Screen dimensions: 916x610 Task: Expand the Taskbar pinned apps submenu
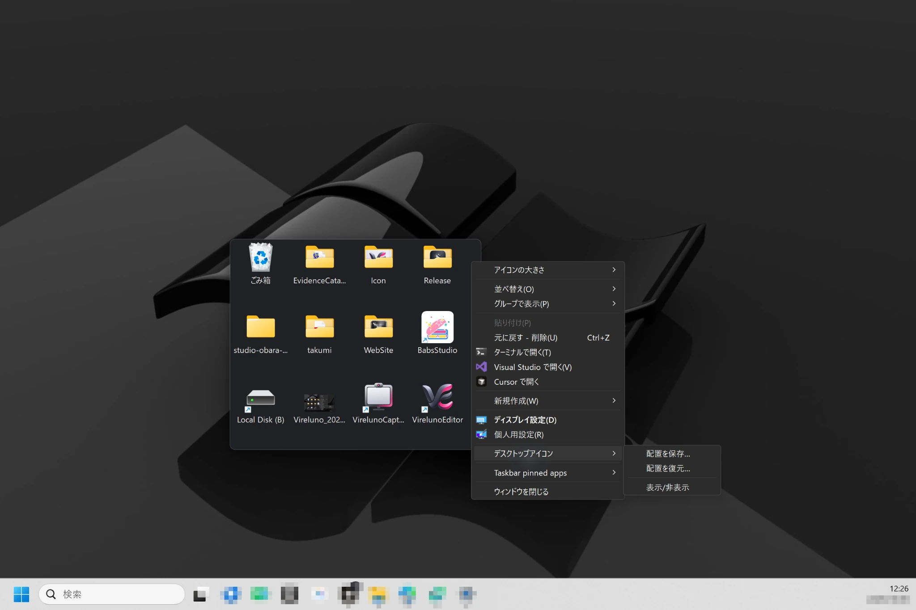548,473
